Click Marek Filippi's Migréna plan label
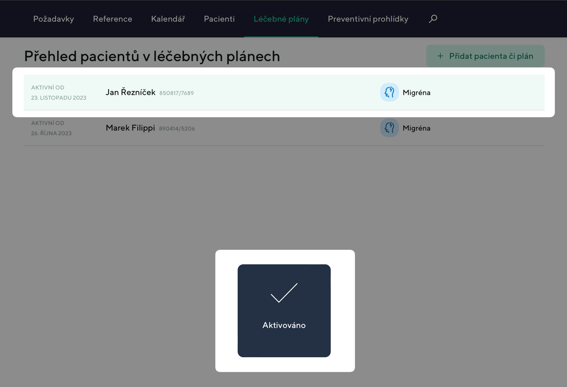This screenshot has height=387, width=567. [x=416, y=128]
